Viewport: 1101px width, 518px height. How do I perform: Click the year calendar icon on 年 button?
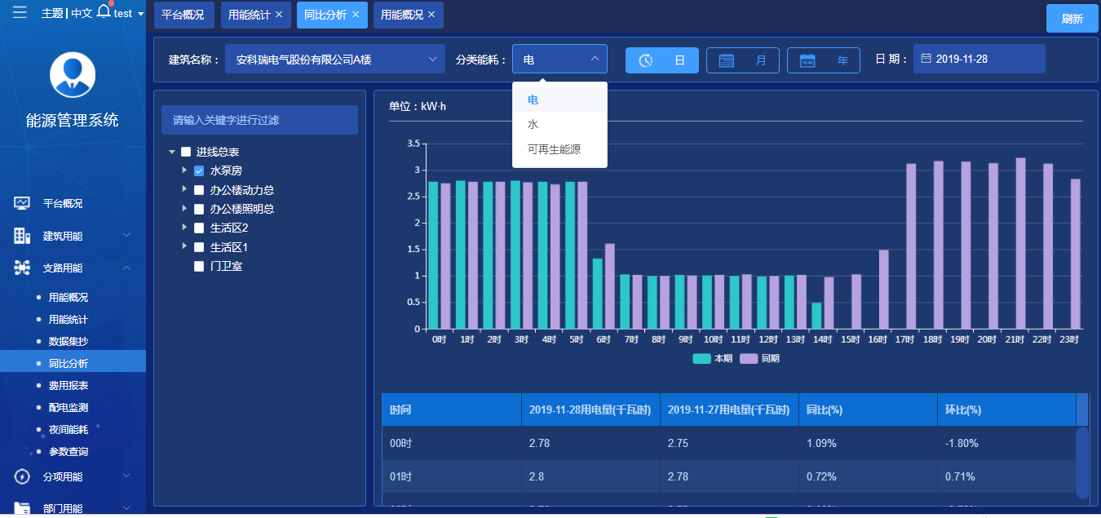point(807,60)
